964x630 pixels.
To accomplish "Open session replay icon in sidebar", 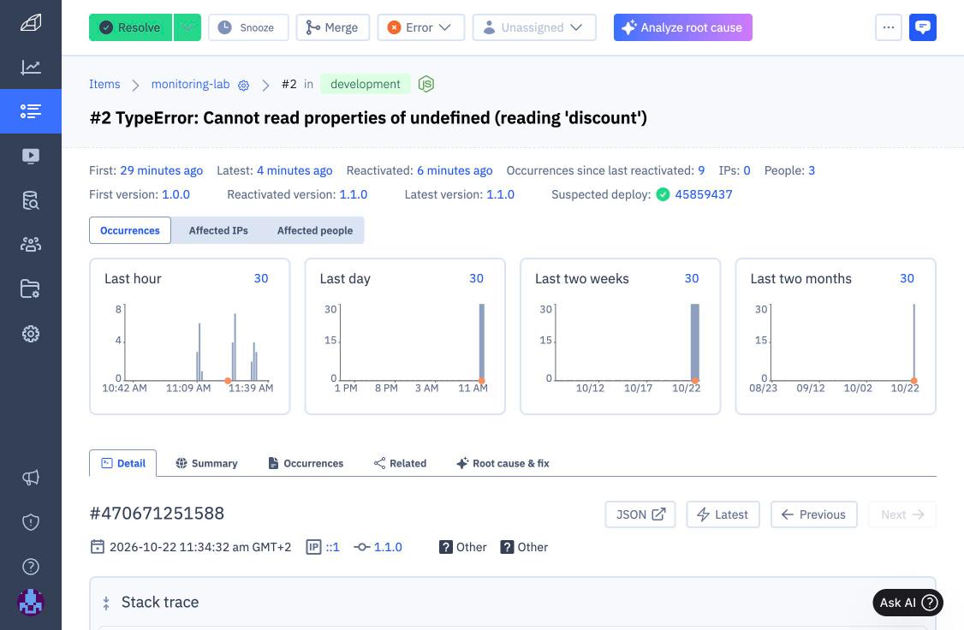I will tap(31, 156).
